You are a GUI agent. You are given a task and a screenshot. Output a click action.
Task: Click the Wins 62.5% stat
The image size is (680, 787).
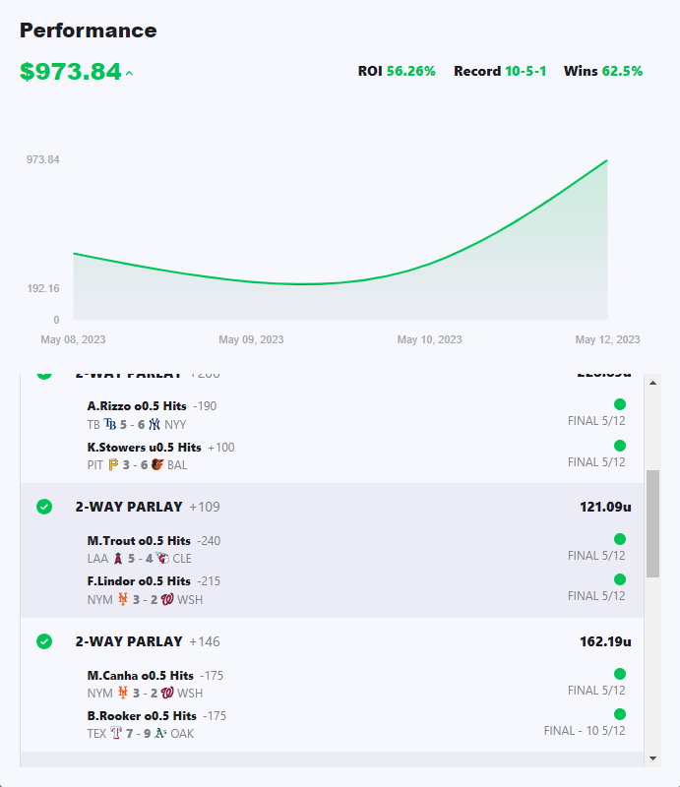tap(603, 71)
